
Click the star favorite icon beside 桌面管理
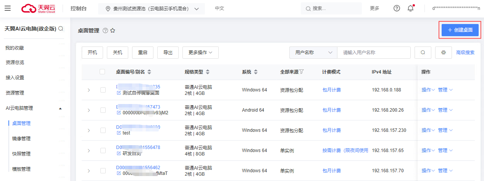point(113,30)
